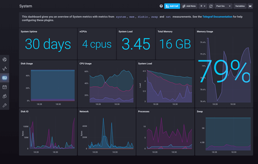Screen dimensions: 258x164
Task: Click the CPU Usage graph cell
Action: coord(106,84)
